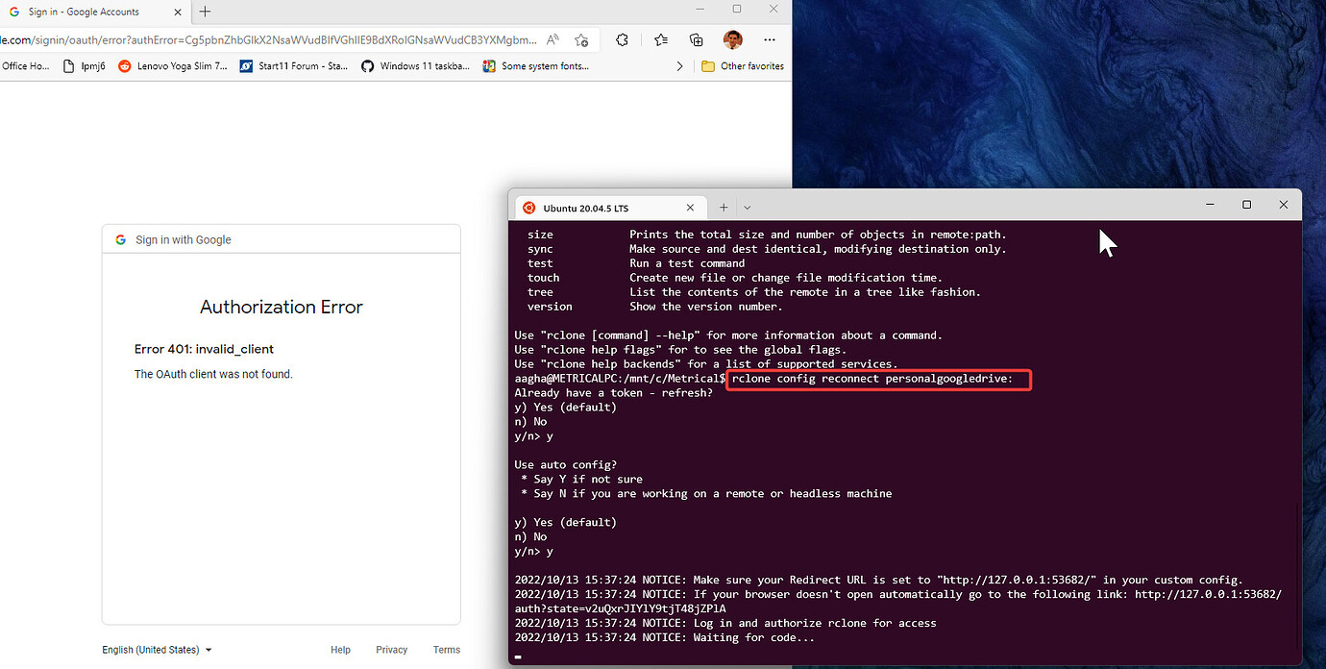
Task: Click Error 401: invalid_client text
Action: pyautogui.click(x=204, y=349)
